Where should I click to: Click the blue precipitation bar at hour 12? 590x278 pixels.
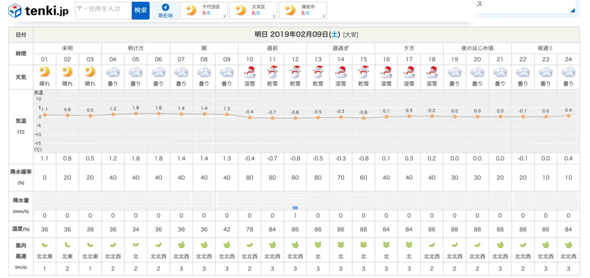coord(295,208)
